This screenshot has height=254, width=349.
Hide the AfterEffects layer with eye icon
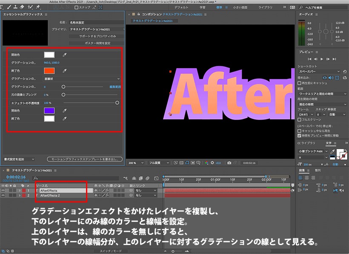[3, 190]
